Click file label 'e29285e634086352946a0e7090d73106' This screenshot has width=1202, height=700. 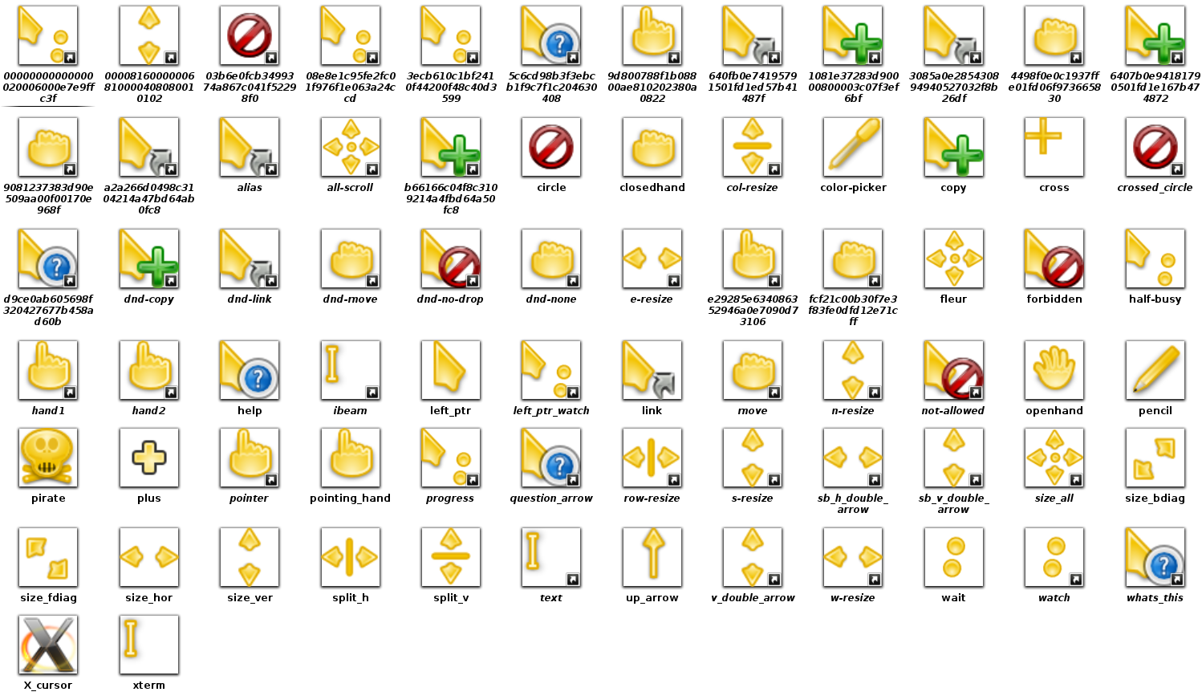753,310
